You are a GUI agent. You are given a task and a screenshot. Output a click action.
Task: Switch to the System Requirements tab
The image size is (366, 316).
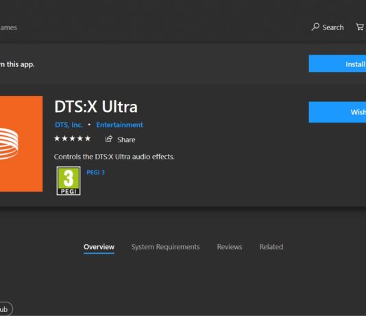tap(165, 247)
